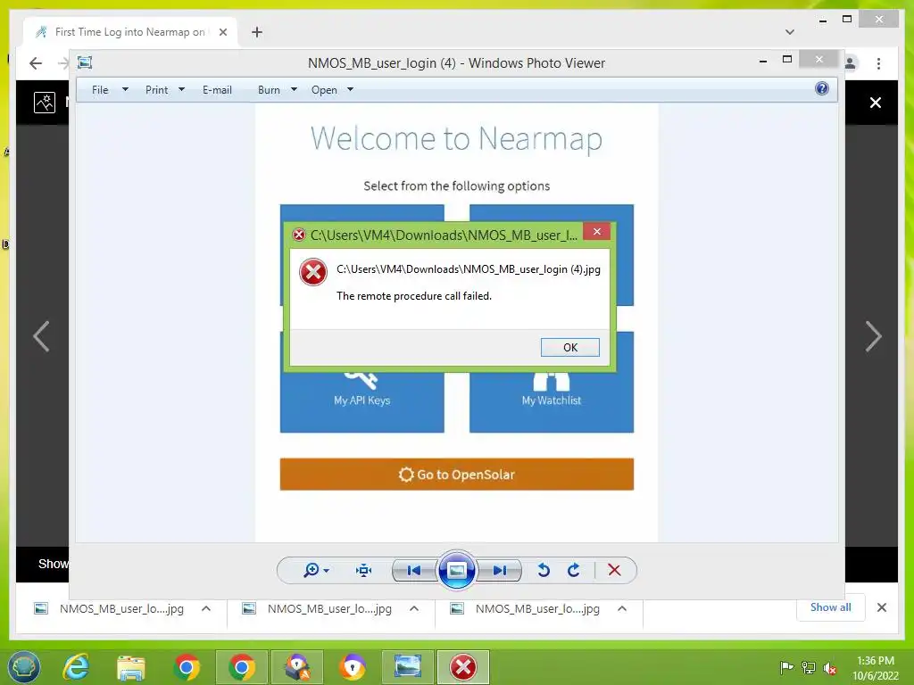
Task: Click the lightbox image icon in browser
Action: (x=45, y=103)
